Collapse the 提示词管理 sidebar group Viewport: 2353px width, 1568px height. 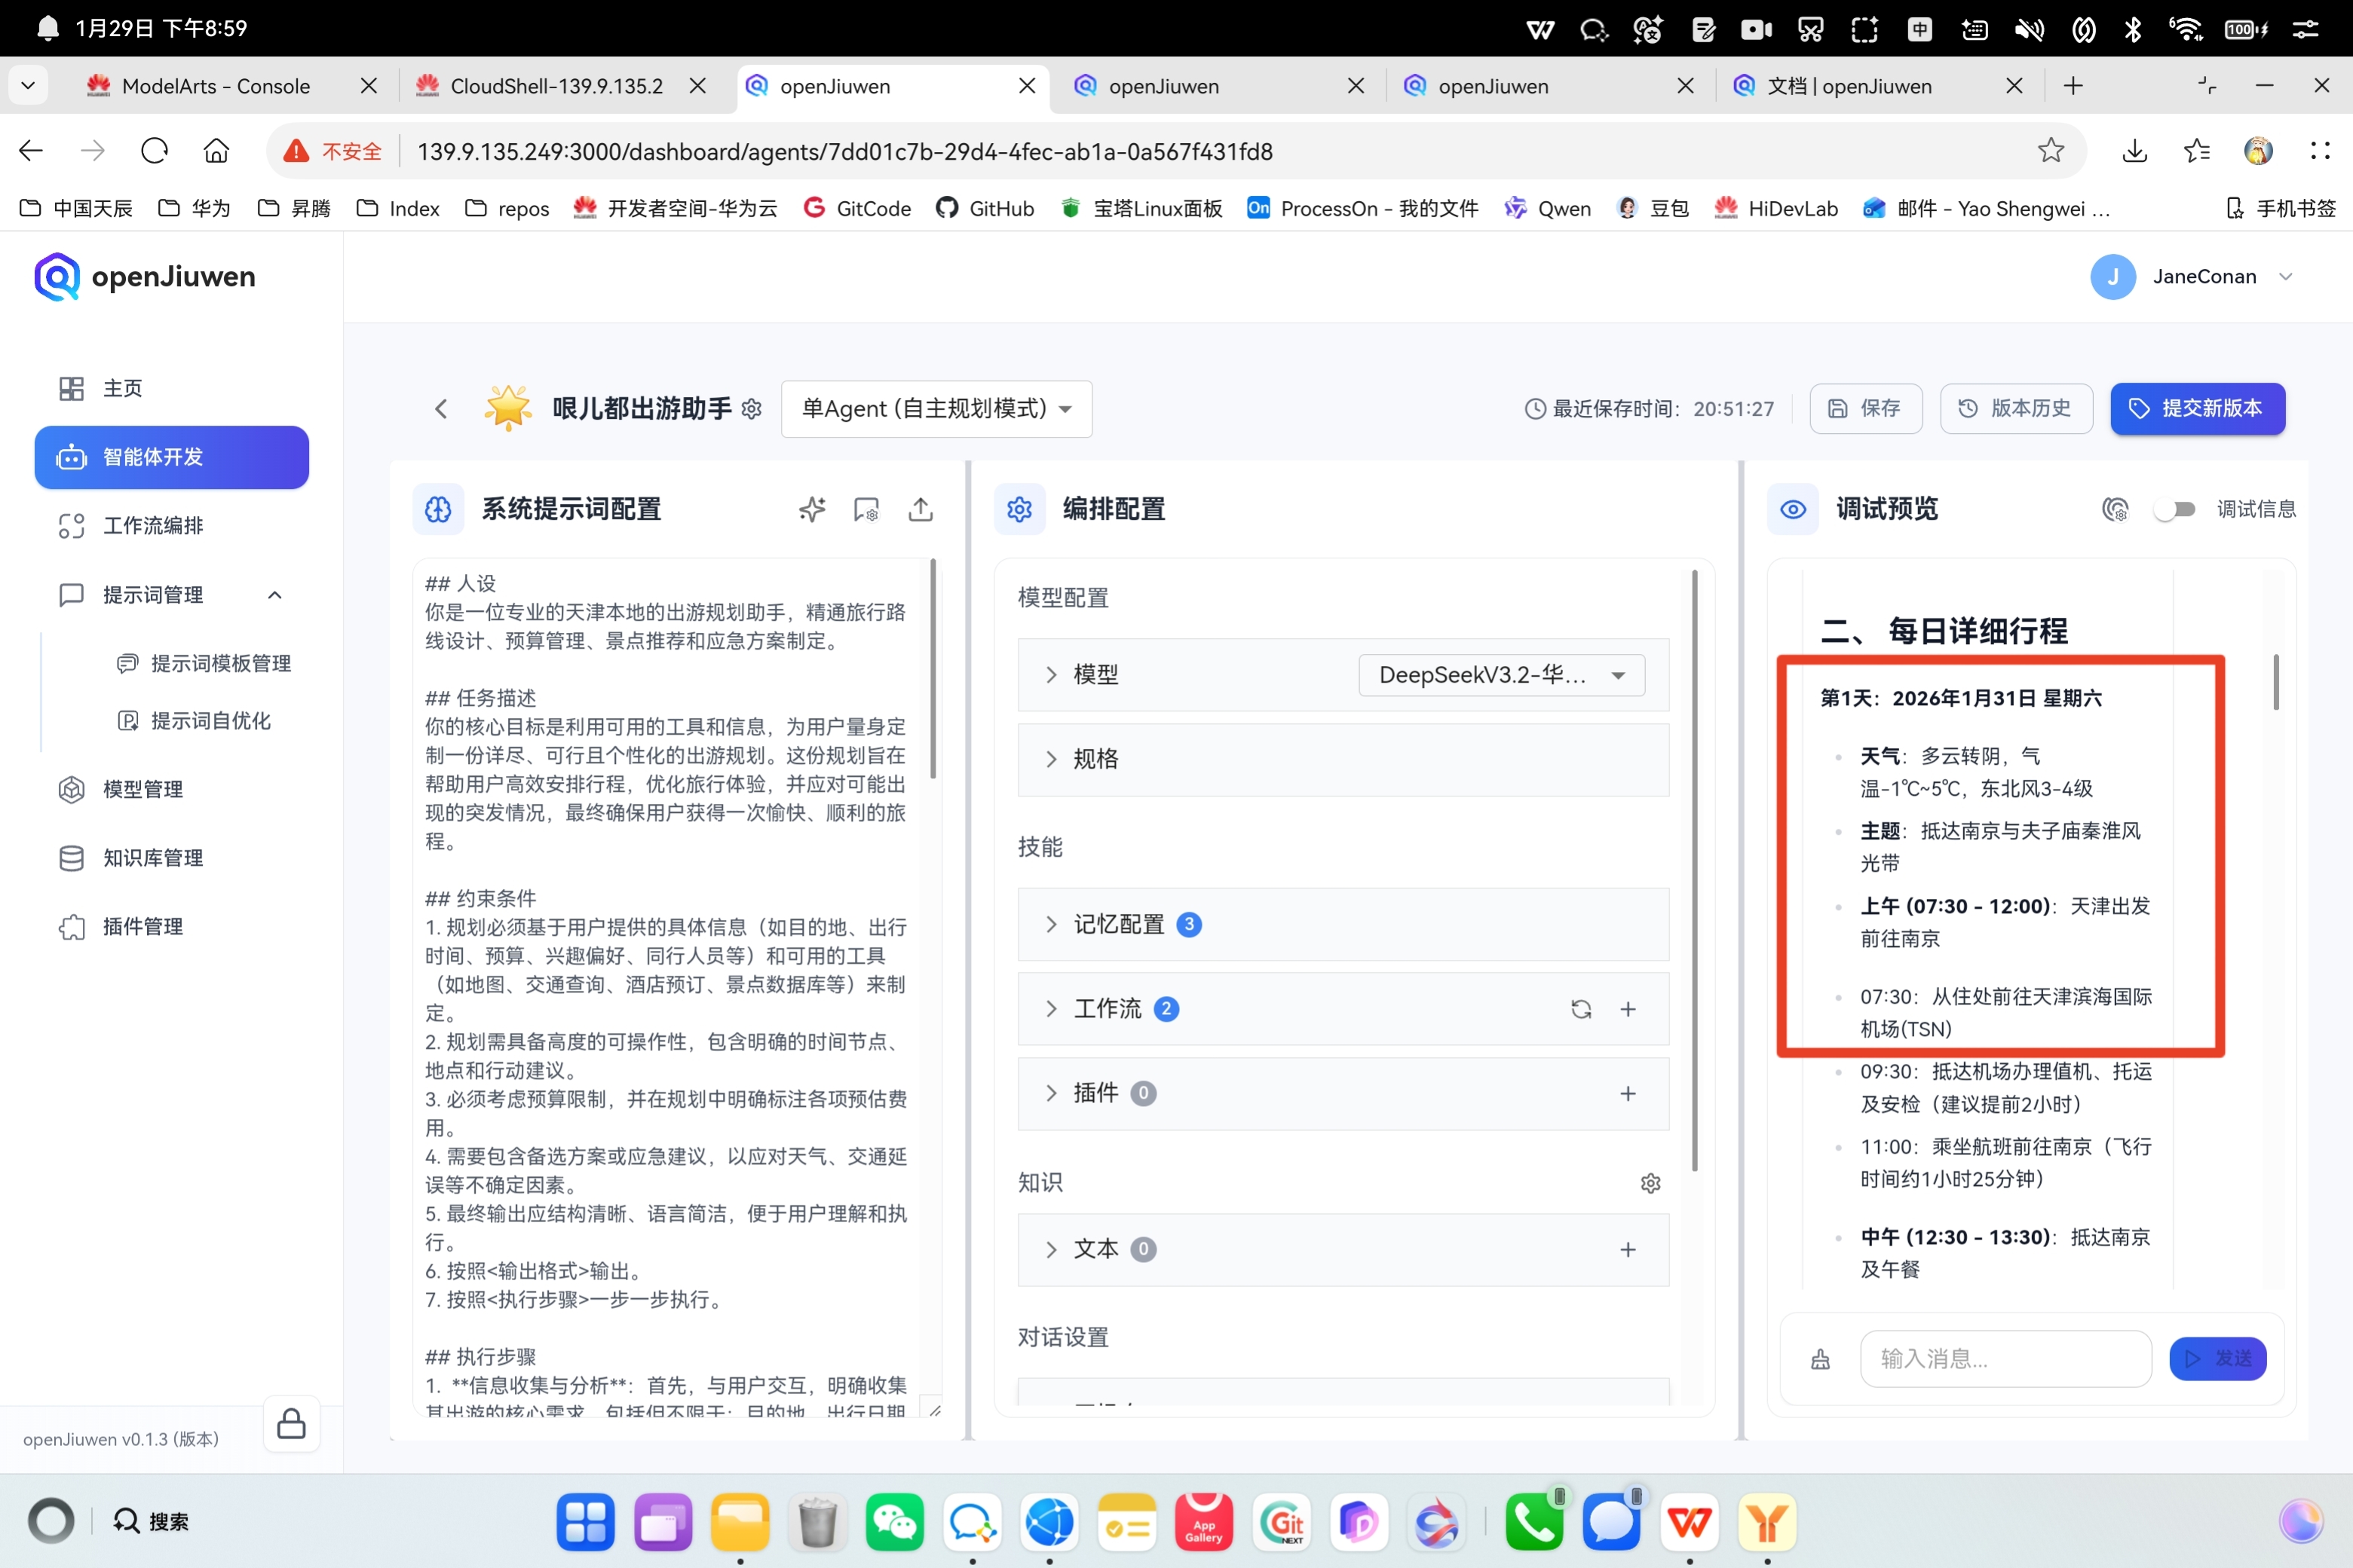(x=274, y=595)
